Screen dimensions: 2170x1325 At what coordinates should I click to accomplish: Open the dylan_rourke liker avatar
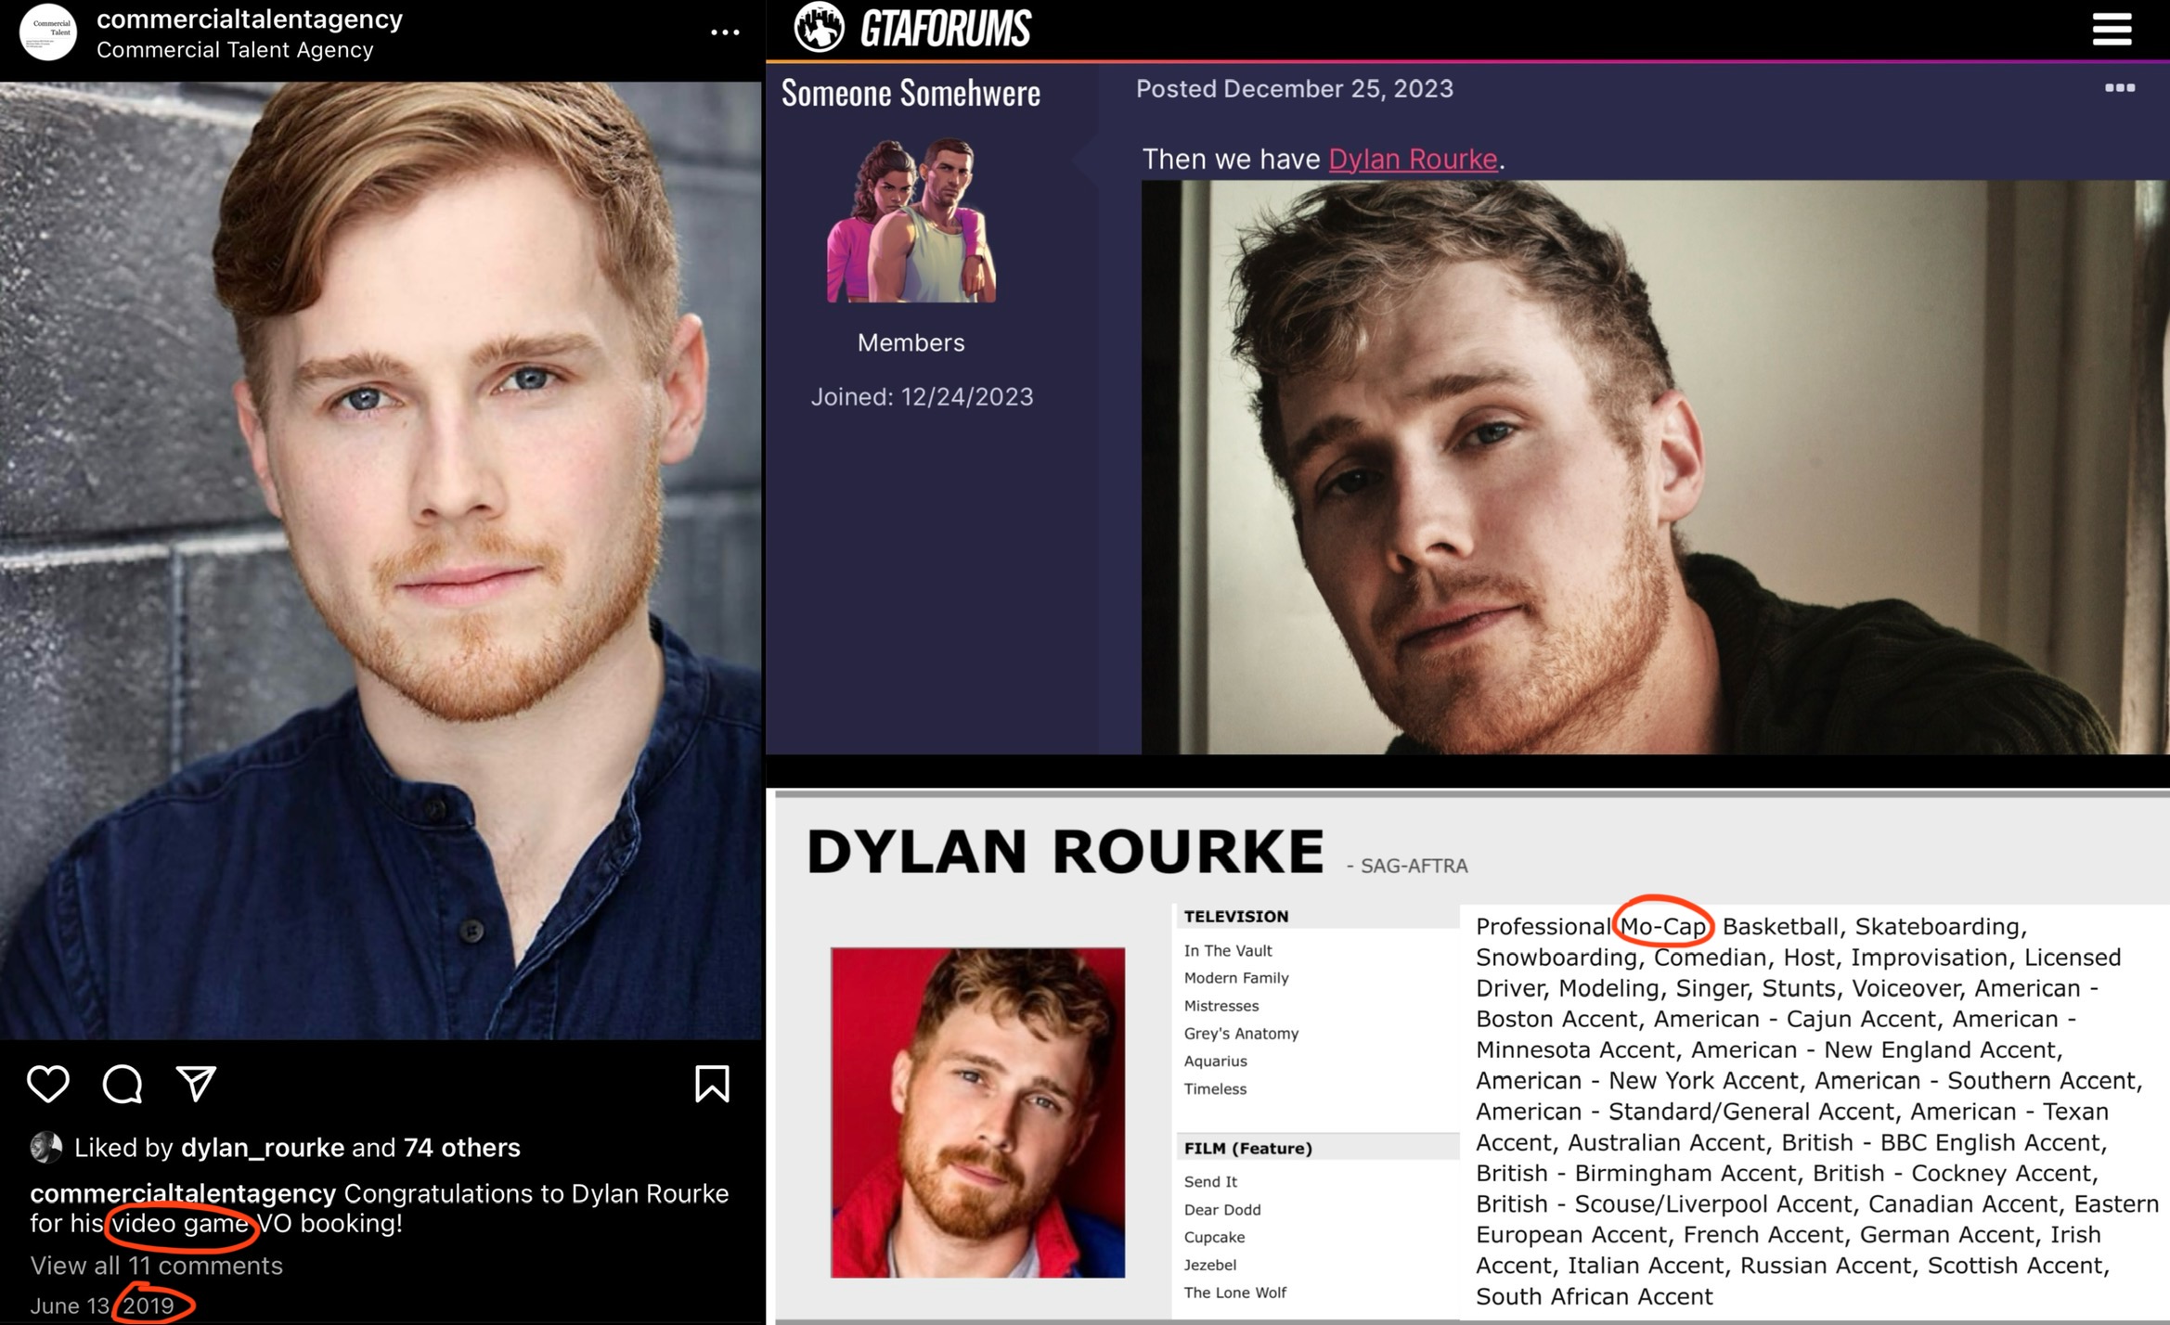click(x=46, y=1148)
